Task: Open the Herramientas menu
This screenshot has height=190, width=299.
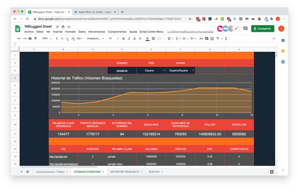Action: (97, 32)
